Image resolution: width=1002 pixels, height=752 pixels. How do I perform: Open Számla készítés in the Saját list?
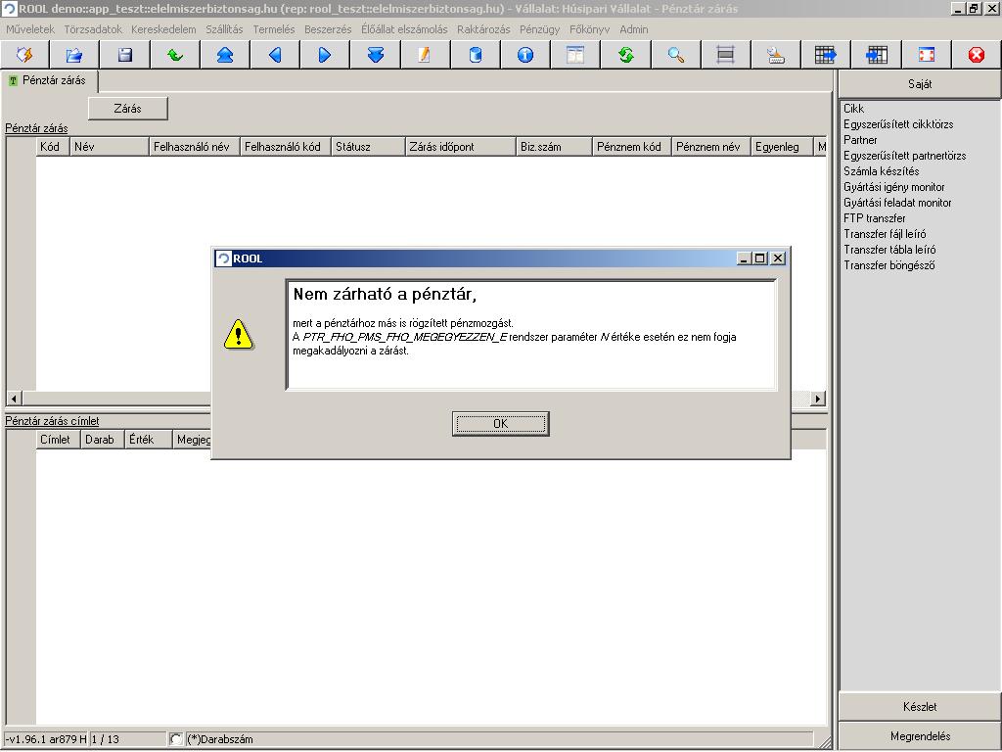[881, 171]
